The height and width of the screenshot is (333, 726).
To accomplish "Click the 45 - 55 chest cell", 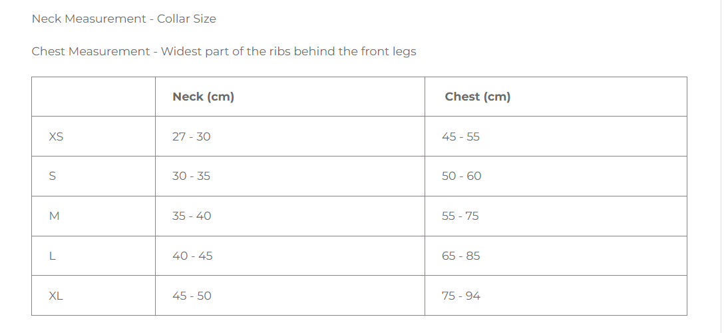I will pos(460,137).
